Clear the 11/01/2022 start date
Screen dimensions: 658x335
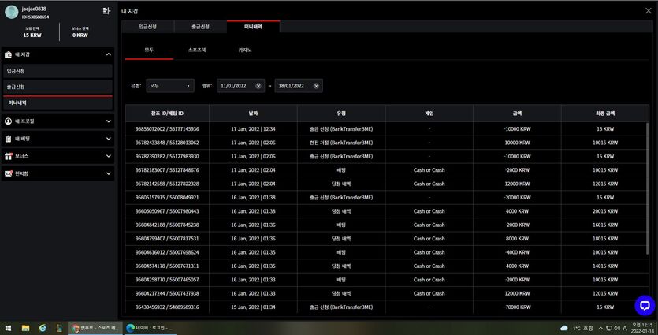pyautogui.click(x=258, y=86)
